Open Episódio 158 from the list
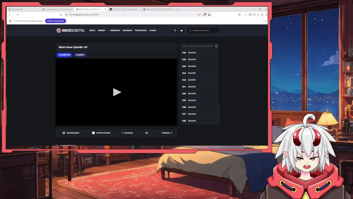The image size is (353, 199). pos(199,107)
